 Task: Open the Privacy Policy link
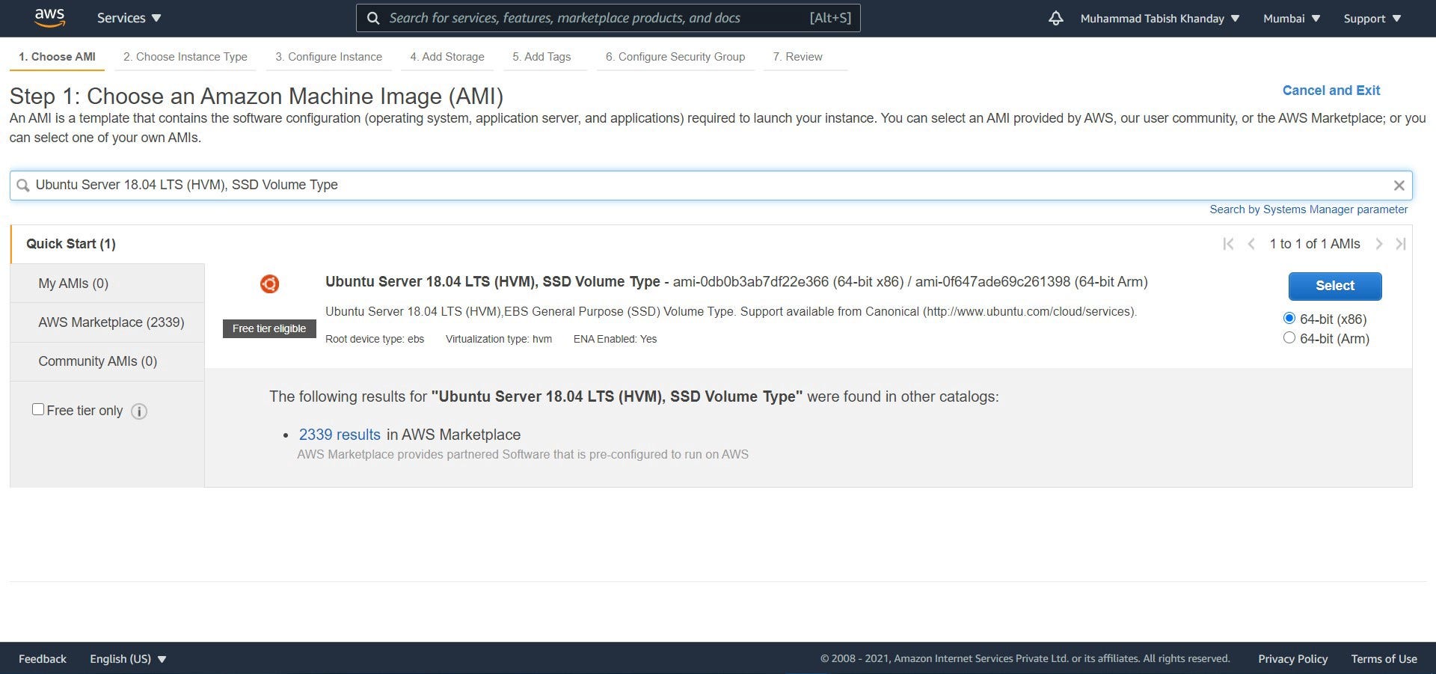click(1293, 659)
